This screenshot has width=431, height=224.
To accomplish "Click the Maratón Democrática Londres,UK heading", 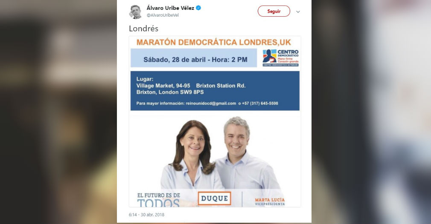I will pyautogui.click(x=213, y=42).
